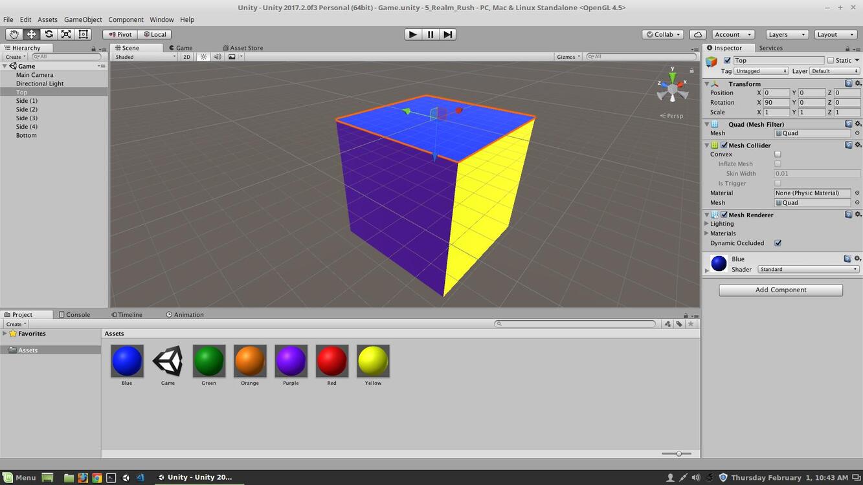Image resolution: width=863 pixels, height=485 pixels.
Task: Switch to the Game tab
Action: coord(181,48)
